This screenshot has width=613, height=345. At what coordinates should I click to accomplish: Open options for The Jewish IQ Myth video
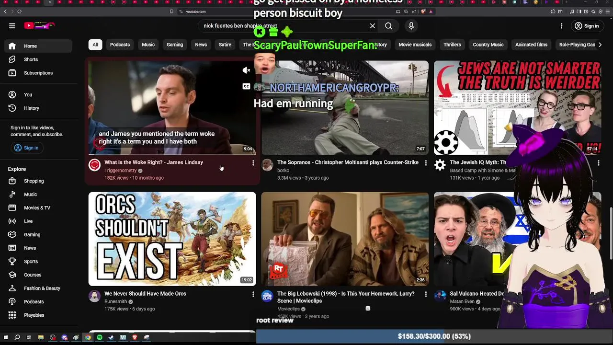click(598, 163)
